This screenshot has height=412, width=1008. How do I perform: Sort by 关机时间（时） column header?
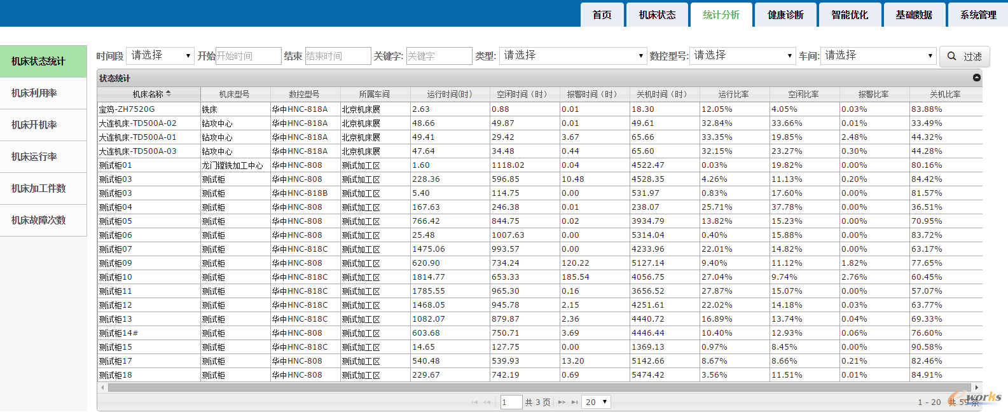[x=665, y=94]
